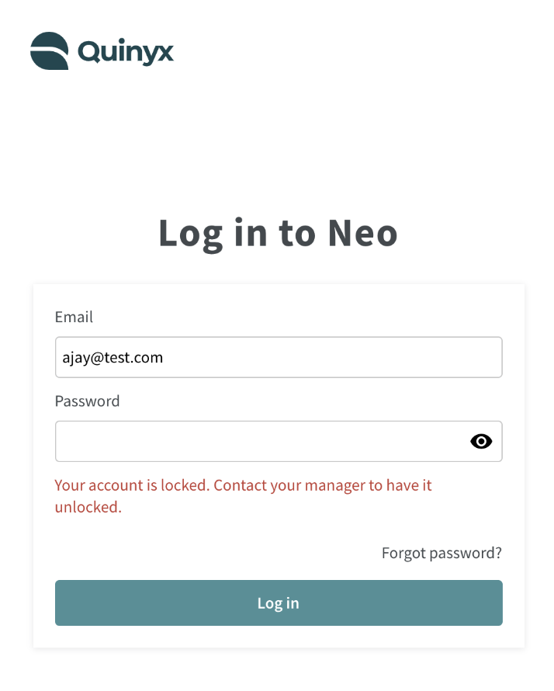Click the Quinyx wordmark text
Screen dimensions: 554x691
click(126, 52)
